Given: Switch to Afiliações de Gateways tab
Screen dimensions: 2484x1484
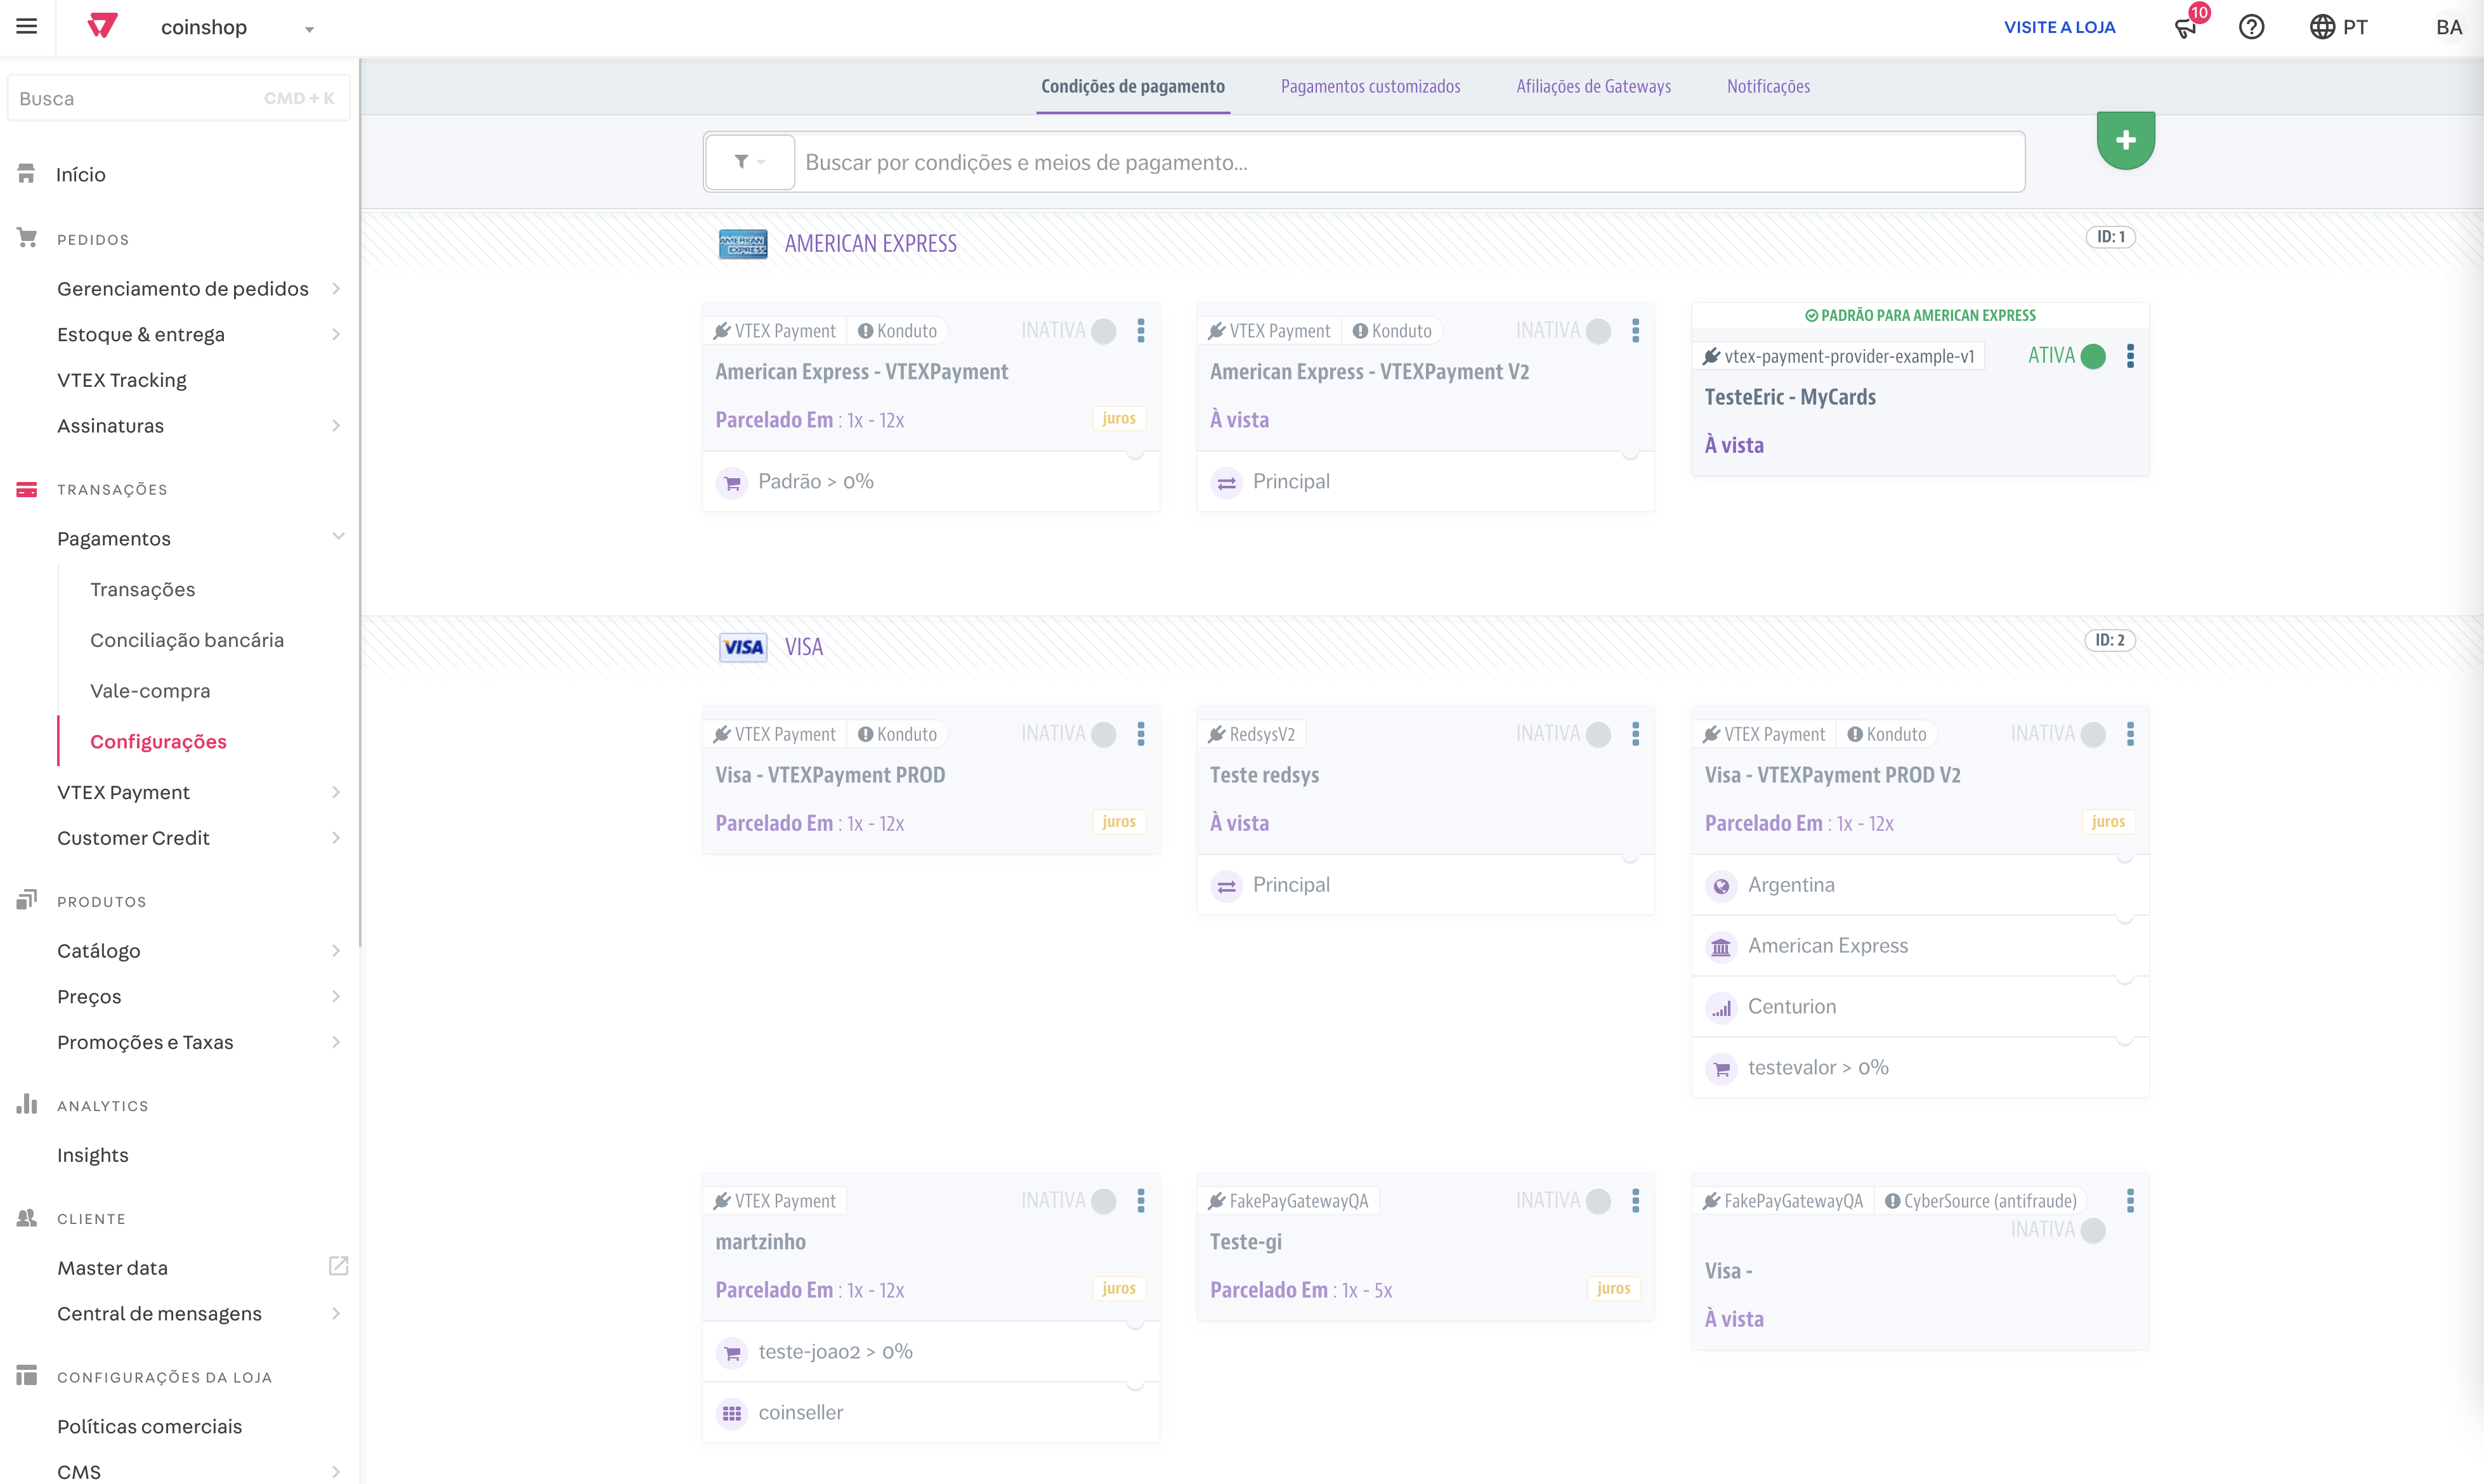Looking at the screenshot, I should (1593, 86).
